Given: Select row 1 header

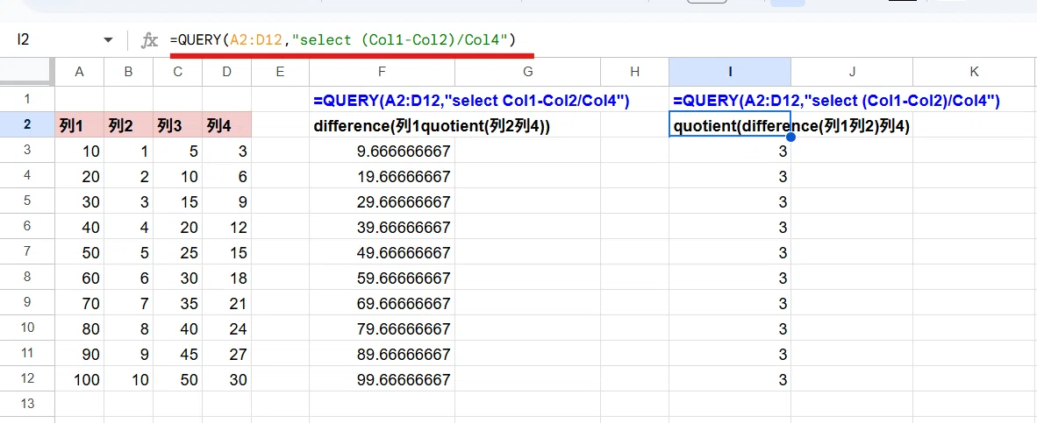Looking at the screenshot, I should coord(27,100).
